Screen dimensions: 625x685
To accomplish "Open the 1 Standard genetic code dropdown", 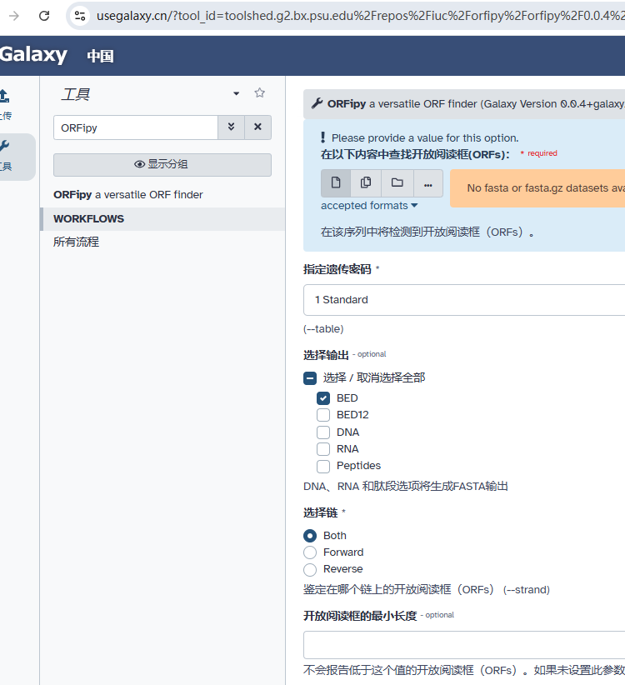I will coord(463,299).
